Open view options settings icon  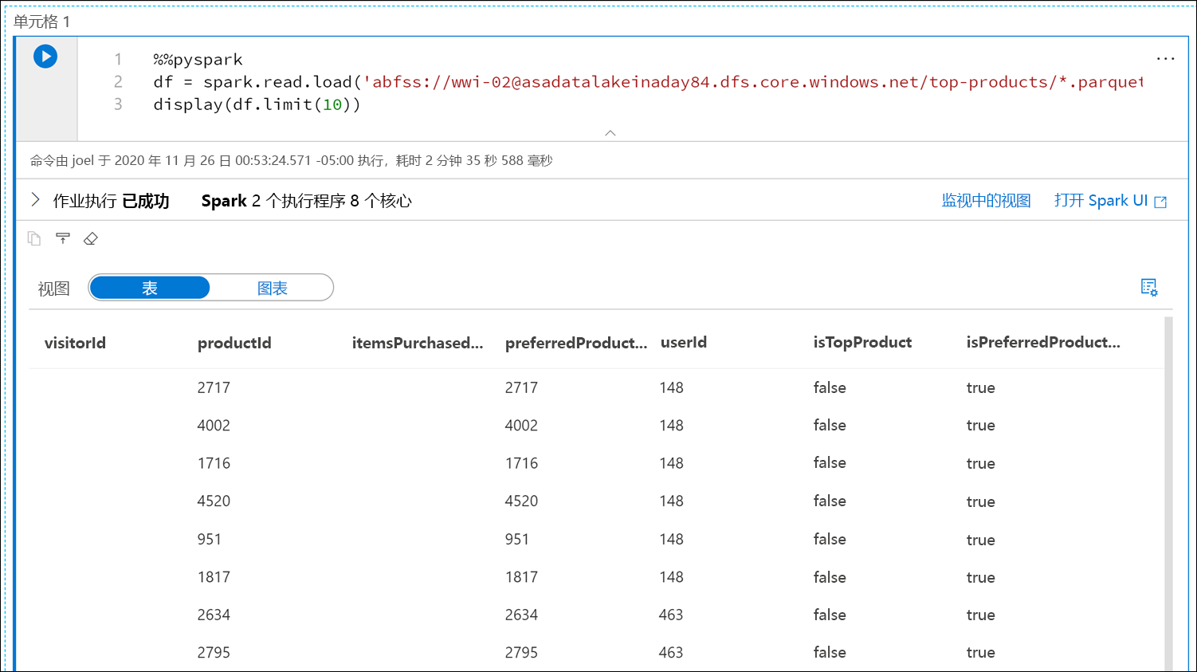coord(1148,288)
